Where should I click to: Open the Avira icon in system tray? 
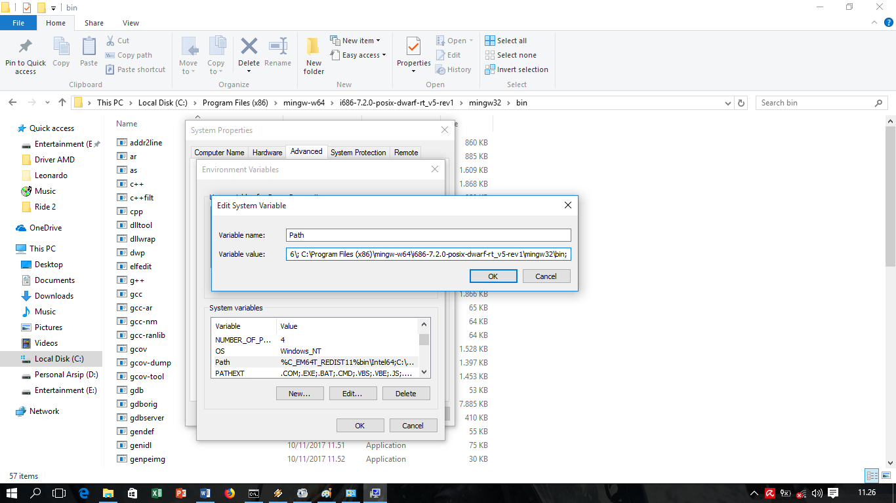coord(770,493)
